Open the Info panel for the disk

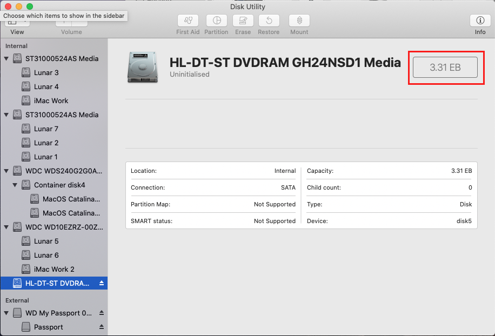click(480, 21)
